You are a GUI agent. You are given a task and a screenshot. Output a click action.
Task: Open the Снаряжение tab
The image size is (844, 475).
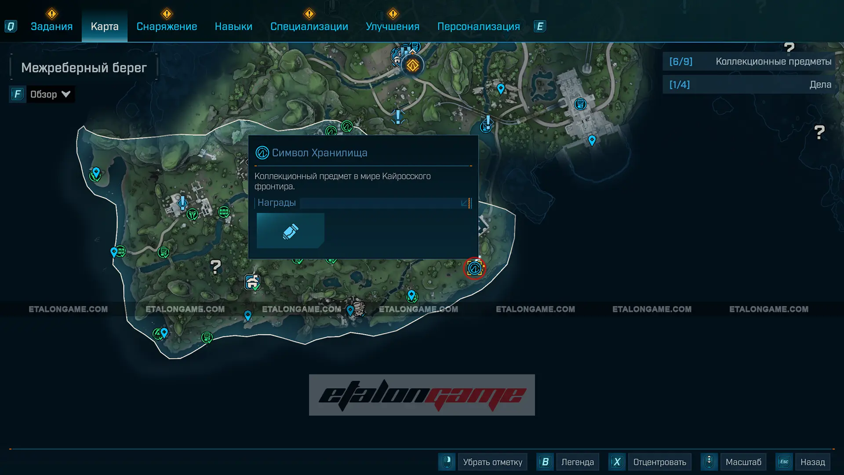click(x=167, y=26)
